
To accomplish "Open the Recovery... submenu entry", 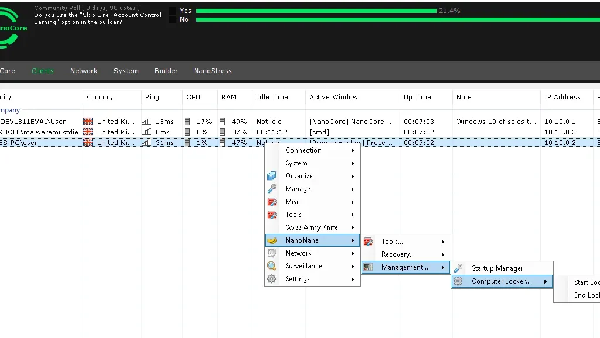I will [x=406, y=254].
